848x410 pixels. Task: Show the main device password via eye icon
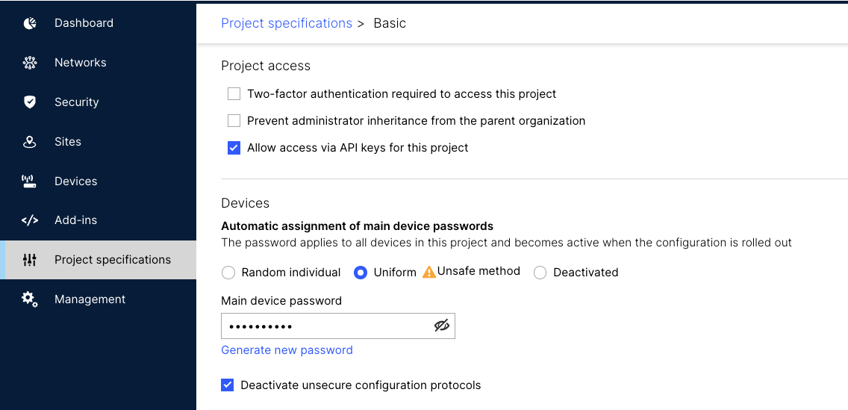coord(442,326)
